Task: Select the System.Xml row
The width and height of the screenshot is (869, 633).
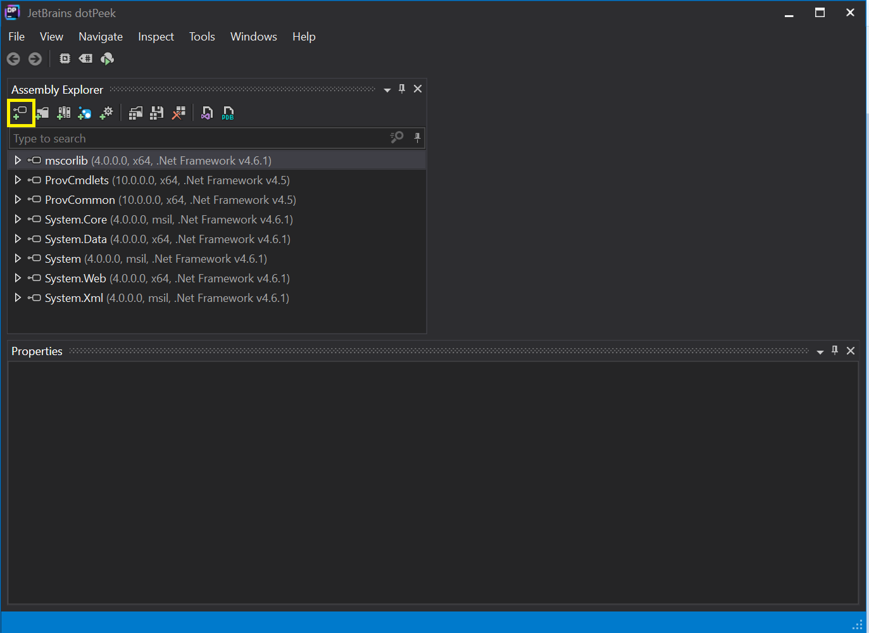Action: (217, 298)
